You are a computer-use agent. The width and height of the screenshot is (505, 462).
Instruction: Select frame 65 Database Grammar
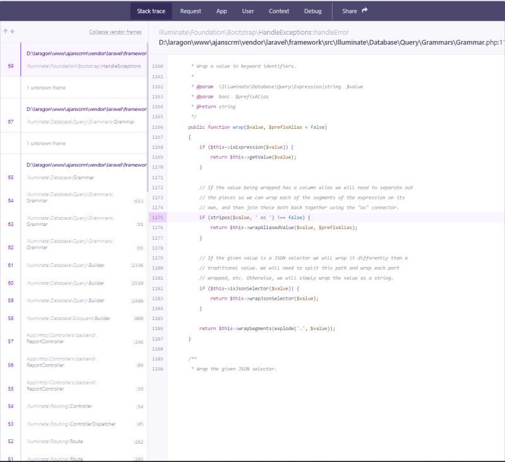(x=74, y=171)
